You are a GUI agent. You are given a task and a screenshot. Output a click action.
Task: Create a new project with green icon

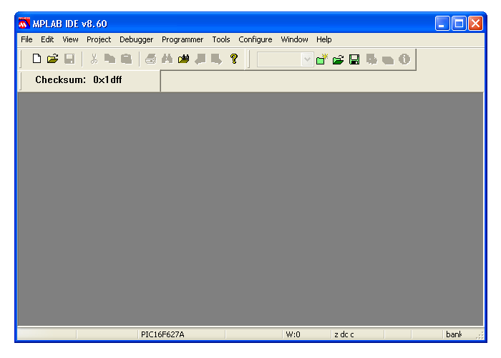pyautogui.click(x=322, y=59)
